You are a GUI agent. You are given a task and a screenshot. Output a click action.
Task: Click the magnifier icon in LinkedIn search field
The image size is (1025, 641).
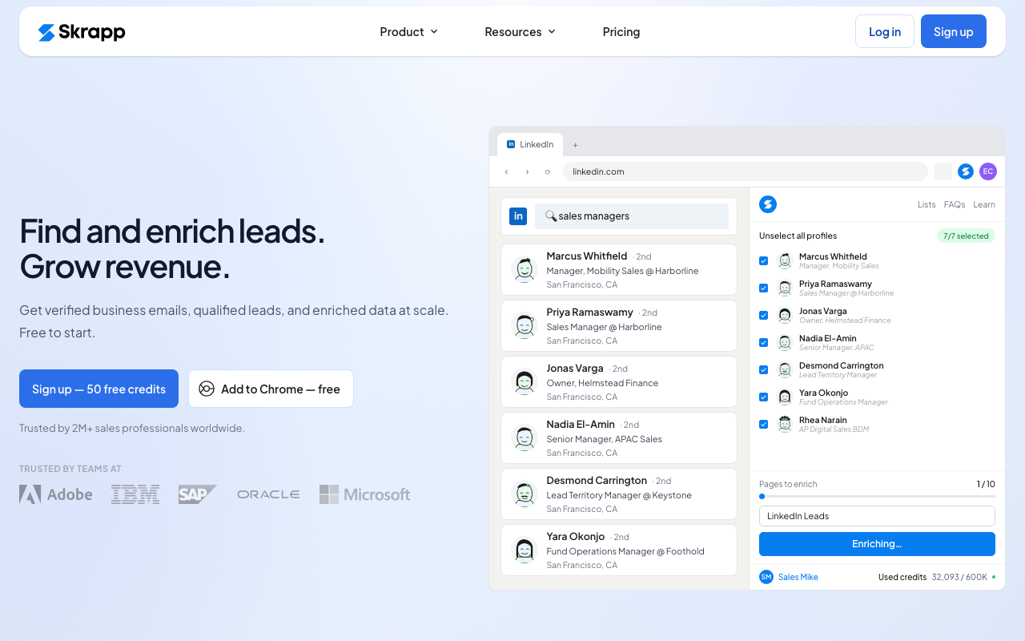tap(550, 216)
